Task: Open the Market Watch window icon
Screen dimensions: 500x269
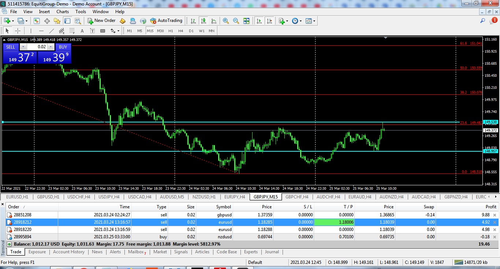Action: pos(37,21)
